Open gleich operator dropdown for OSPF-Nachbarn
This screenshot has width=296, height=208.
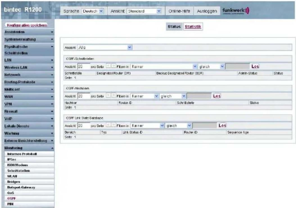click(x=173, y=96)
